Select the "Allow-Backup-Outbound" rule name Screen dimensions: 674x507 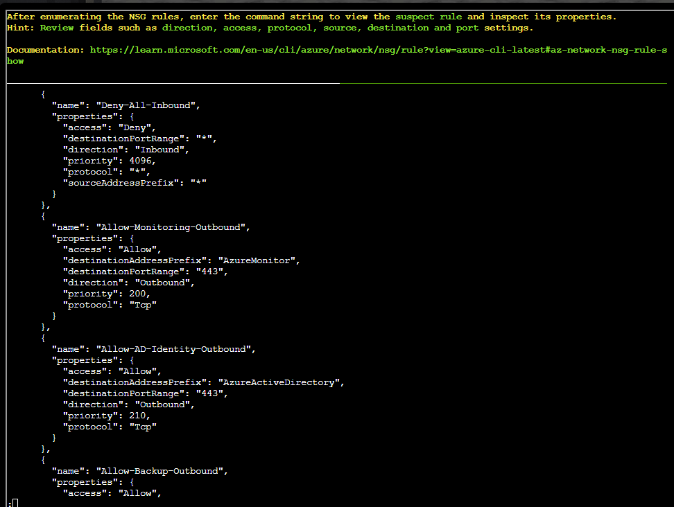(159, 471)
